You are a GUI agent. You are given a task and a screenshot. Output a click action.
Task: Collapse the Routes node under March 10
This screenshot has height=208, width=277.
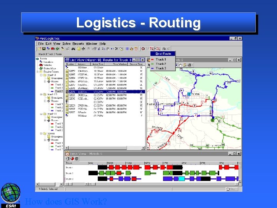tap(45, 101)
